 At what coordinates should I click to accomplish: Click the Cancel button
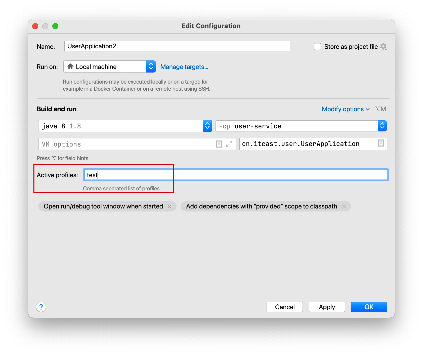tap(285, 307)
